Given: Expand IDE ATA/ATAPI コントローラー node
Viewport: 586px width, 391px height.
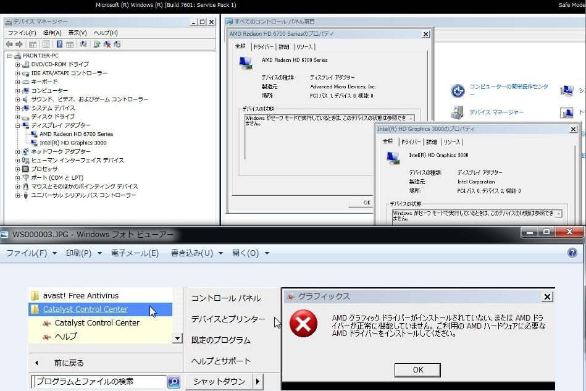Looking at the screenshot, I should [x=17, y=73].
